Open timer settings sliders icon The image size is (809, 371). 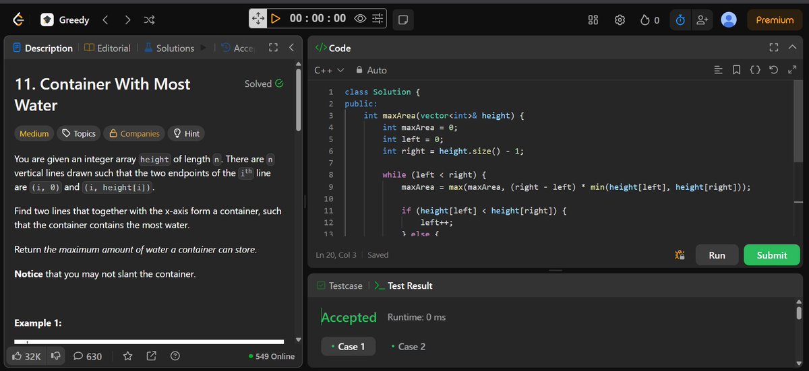tap(378, 19)
